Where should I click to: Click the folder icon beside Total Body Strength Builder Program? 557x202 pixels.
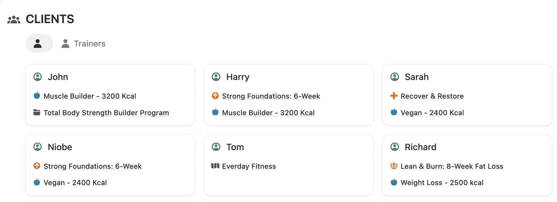(x=36, y=112)
